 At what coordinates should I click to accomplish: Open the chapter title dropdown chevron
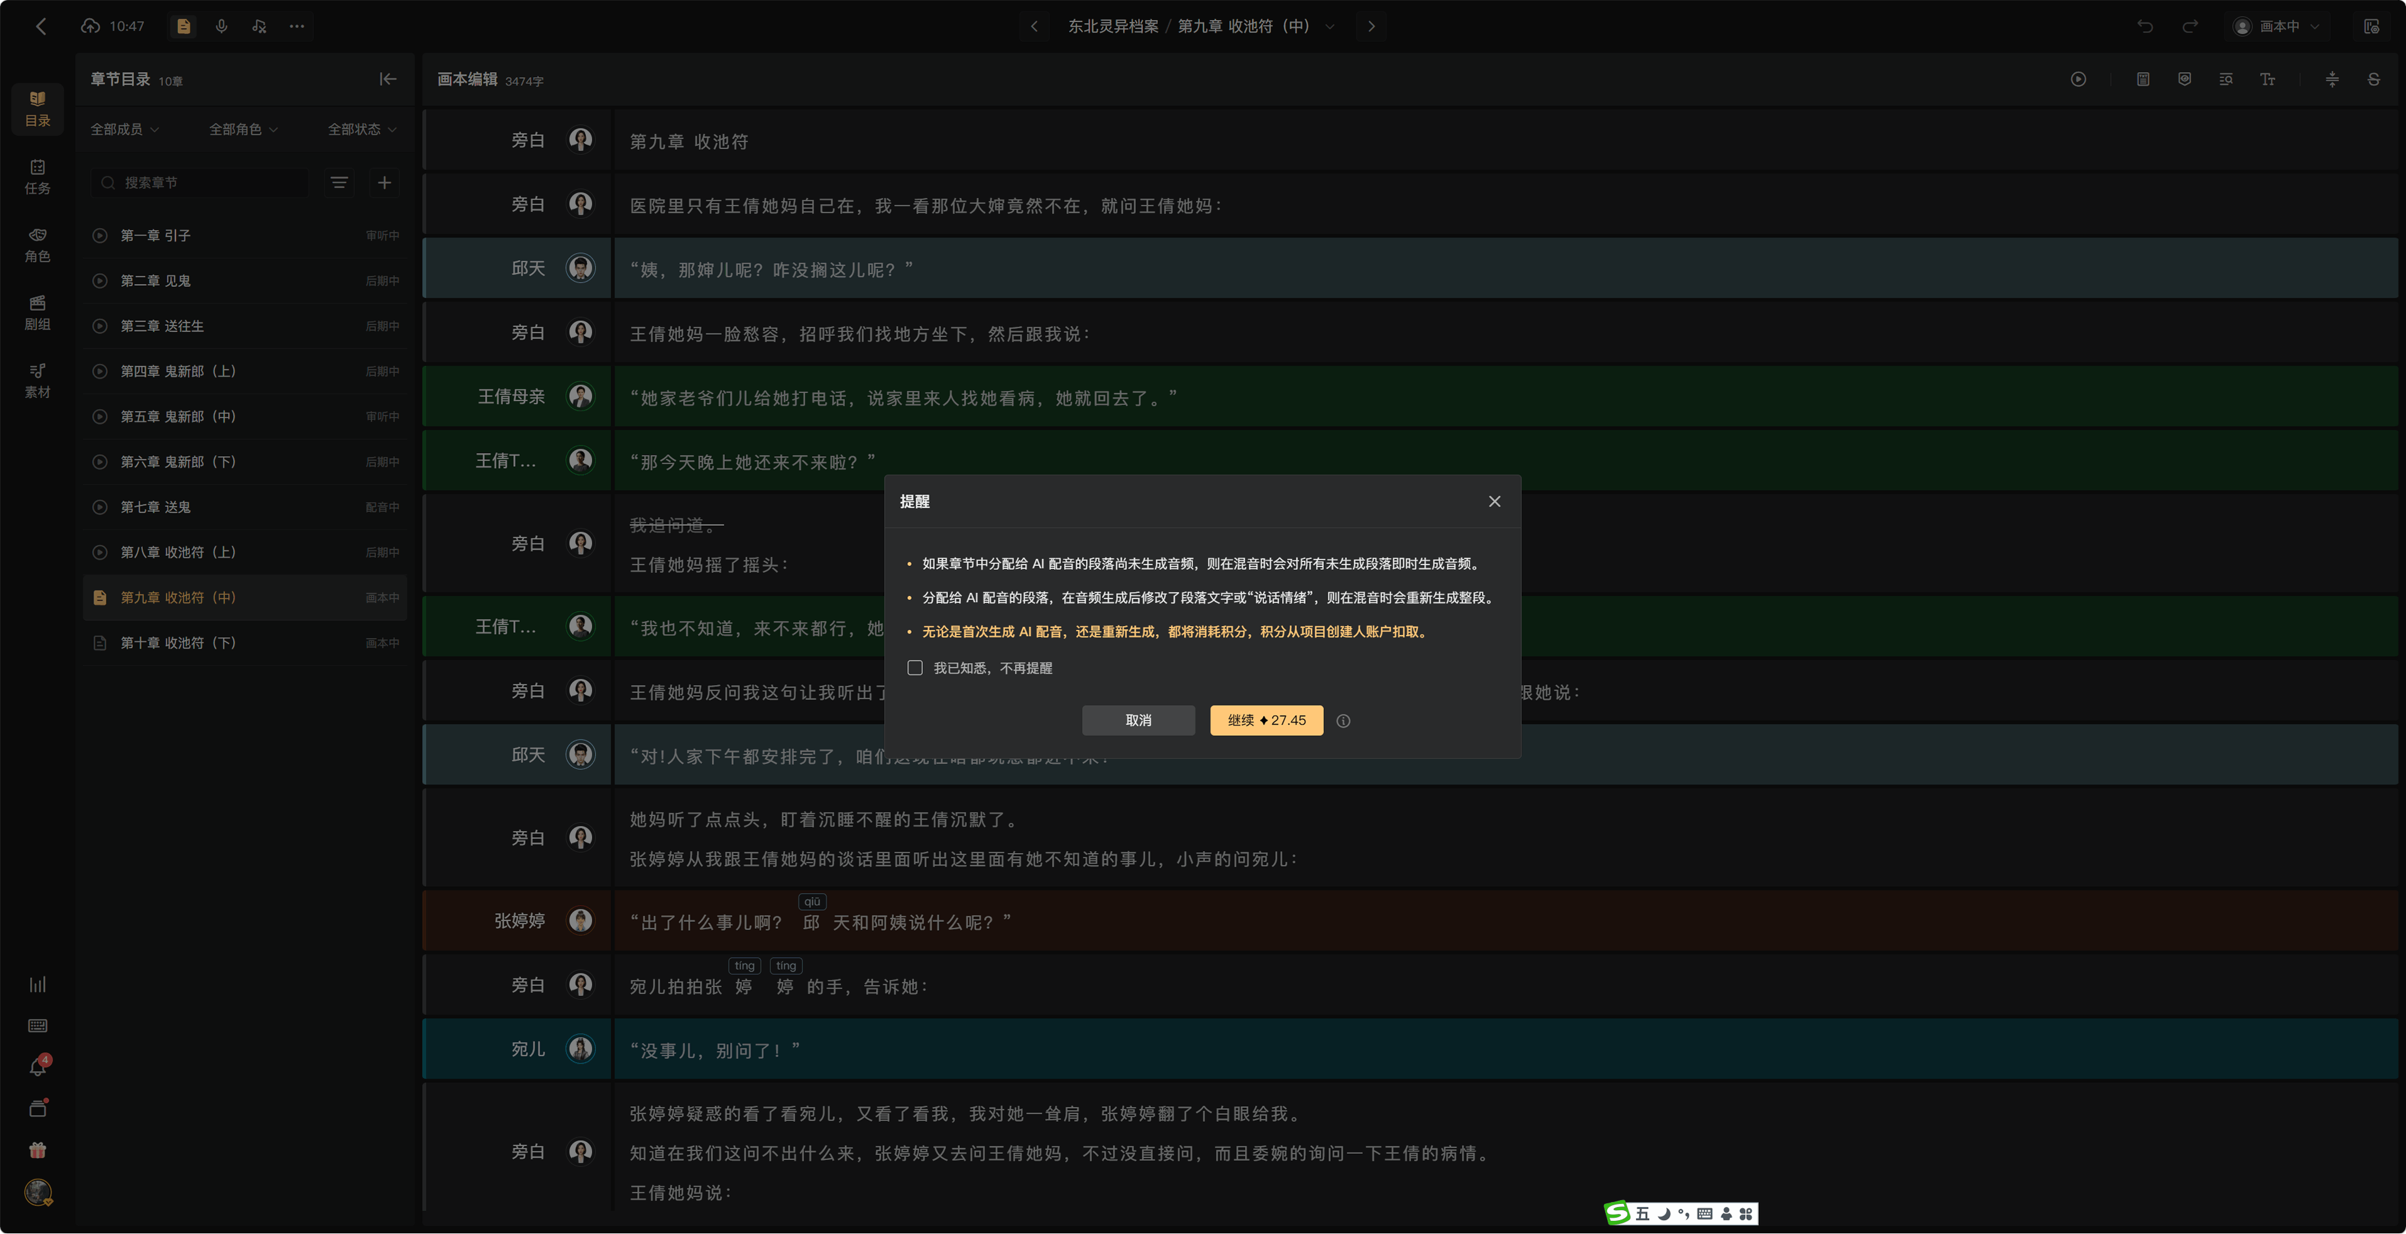1330,26
